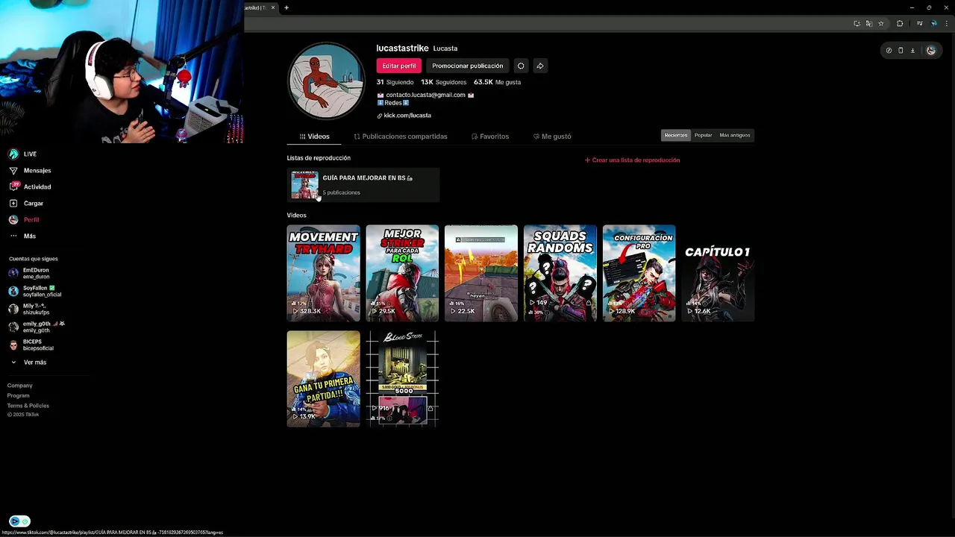Open MOVEMENT TRYHARD video thumbnail
This screenshot has width=955, height=537.
(x=323, y=273)
